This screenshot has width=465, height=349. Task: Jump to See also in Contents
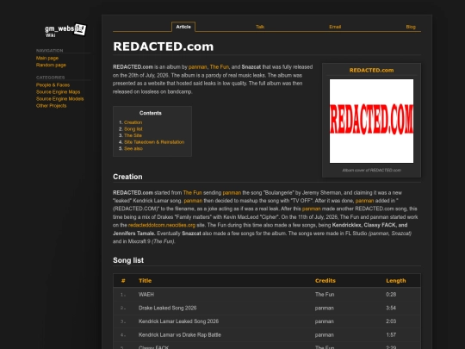pyautogui.click(x=133, y=148)
